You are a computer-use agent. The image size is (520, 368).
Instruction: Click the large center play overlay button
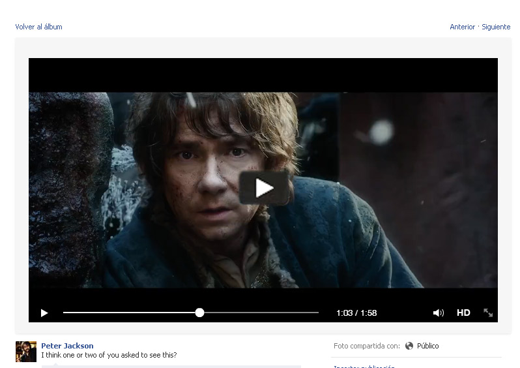click(x=264, y=188)
